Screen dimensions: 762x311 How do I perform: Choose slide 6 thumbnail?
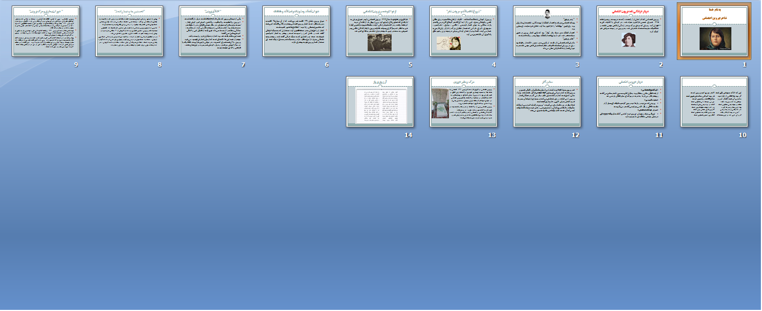tap(296, 31)
